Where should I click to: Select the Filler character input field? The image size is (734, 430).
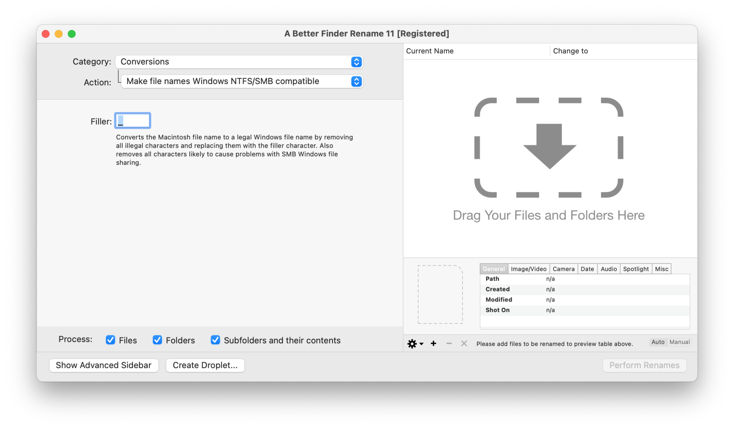click(x=132, y=121)
